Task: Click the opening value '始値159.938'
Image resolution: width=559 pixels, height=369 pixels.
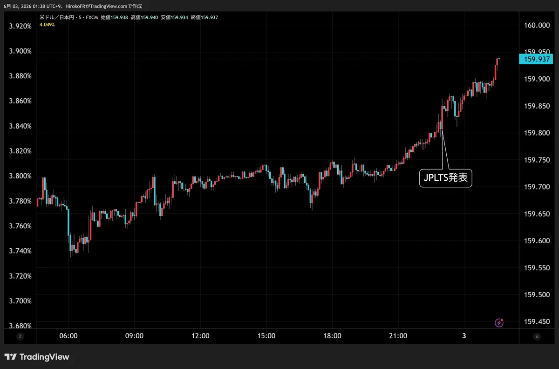Action: point(114,17)
